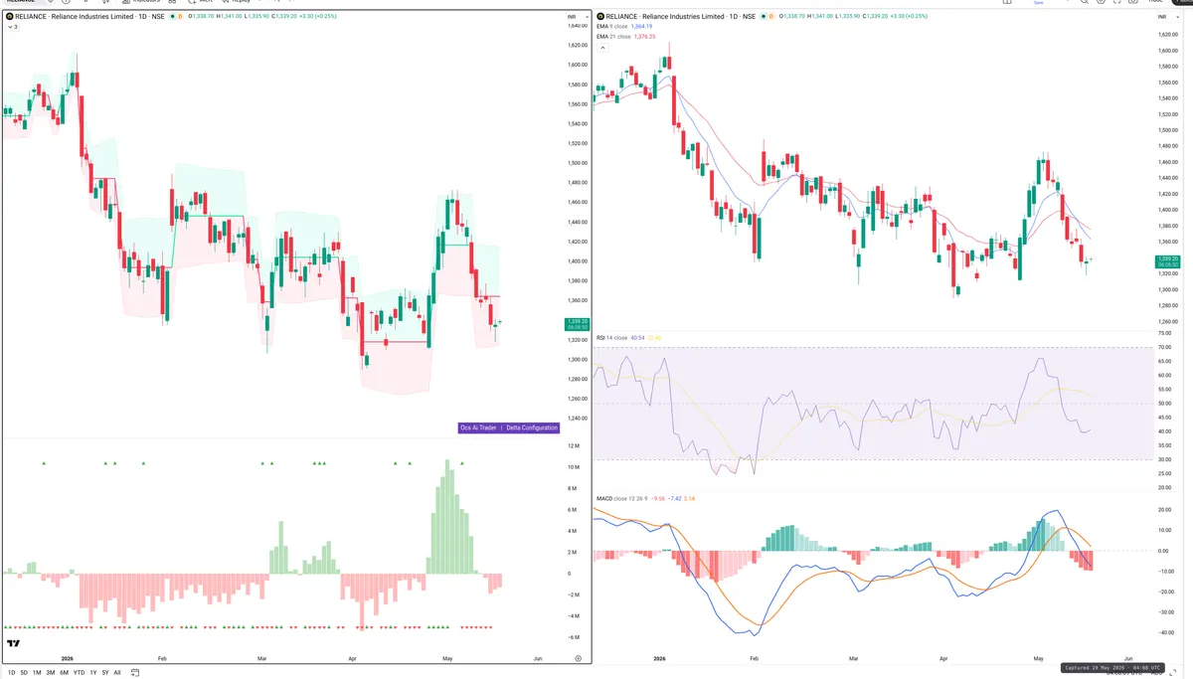Click the TradingView logo in left chart
The width and height of the screenshot is (1193, 679).
(13, 644)
